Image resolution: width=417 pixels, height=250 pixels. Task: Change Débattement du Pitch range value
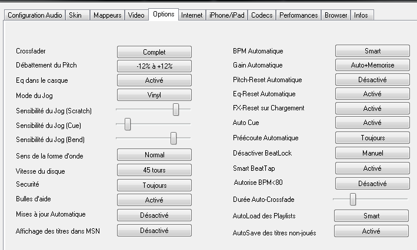coord(154,66)
